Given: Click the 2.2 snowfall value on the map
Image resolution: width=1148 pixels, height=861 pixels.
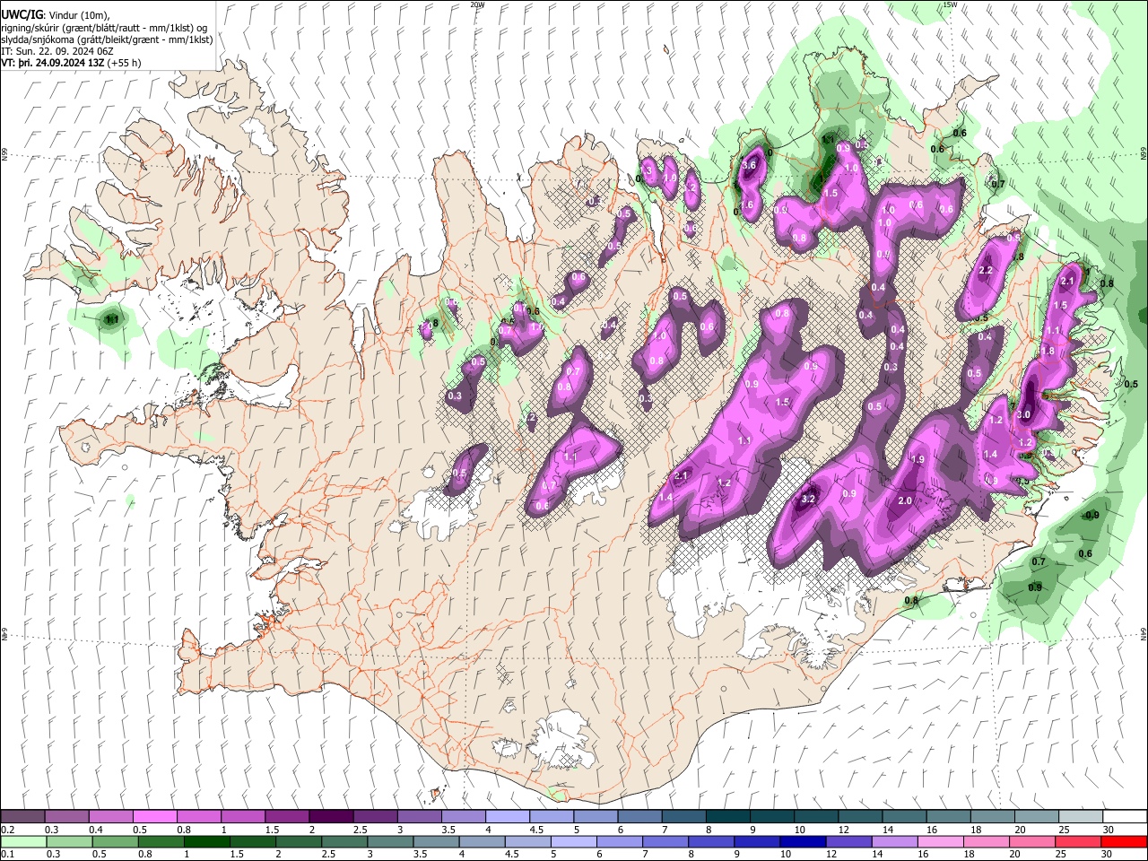Looking at the screenshot, I should click(986, 271).
